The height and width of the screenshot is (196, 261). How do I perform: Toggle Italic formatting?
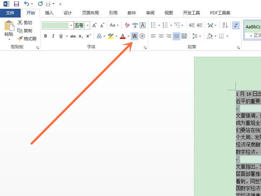point(53,36)
